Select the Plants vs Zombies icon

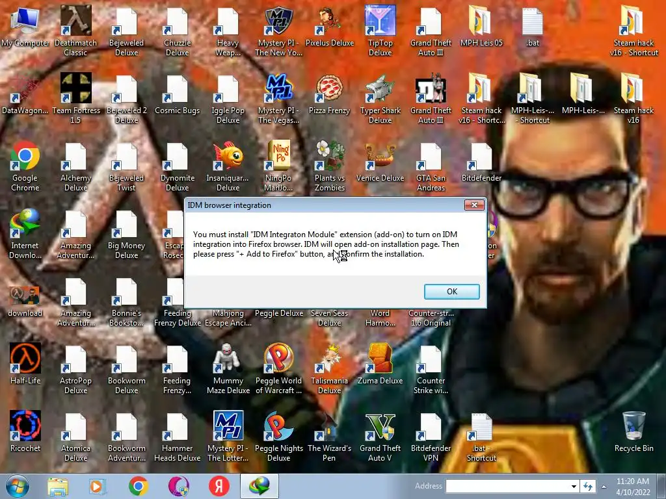pyautogui.click(x=329, y=166)
